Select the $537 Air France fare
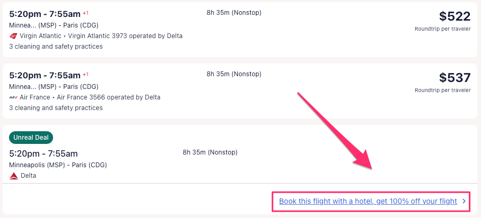The height and width of the screenshot is (218, 481). 455,77
